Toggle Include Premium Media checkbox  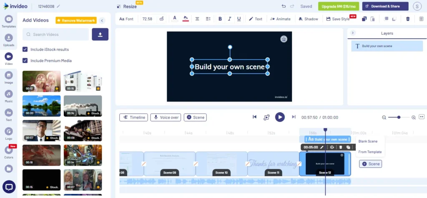[25, 60]
